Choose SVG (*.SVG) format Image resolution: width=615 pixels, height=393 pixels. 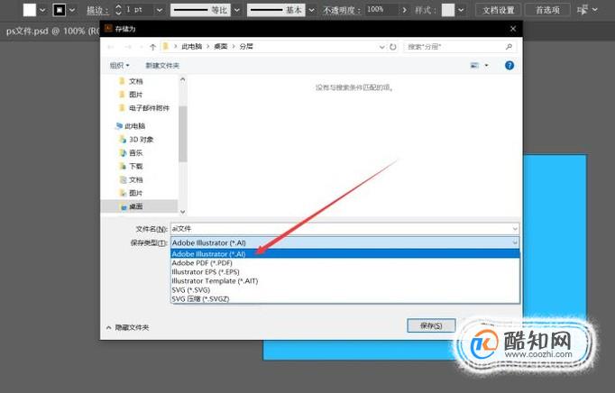pyautogui.click(x=344, y=290)
